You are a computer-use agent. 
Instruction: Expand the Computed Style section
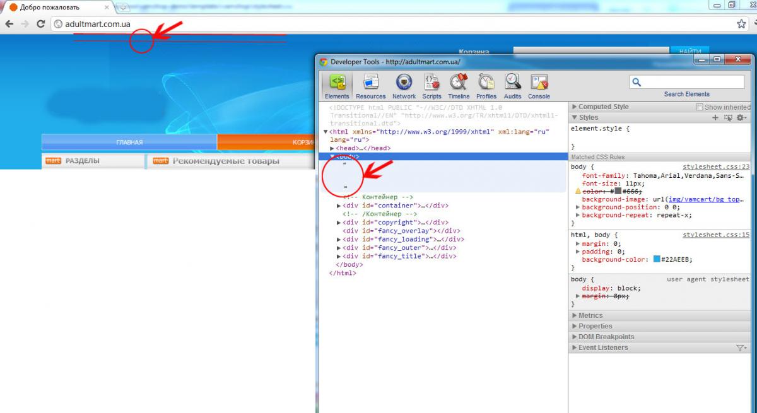point(575,107)
